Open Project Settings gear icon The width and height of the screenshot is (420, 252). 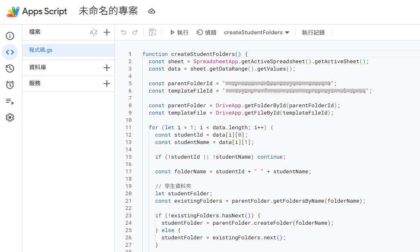[x=10, y=117]
